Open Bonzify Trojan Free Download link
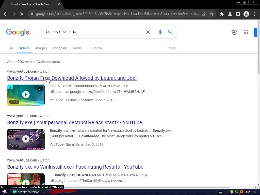Image resolution: width=260 pixels, height=195 pixels. coord(72,78)
